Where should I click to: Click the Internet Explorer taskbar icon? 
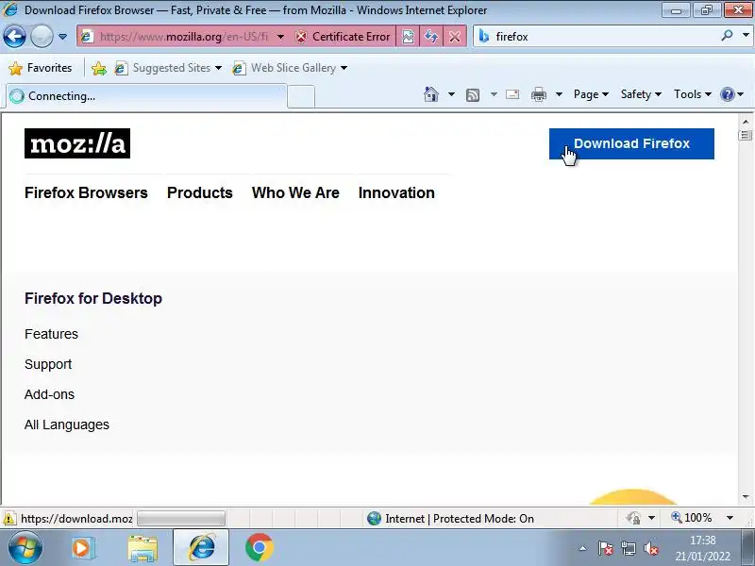(201, 547)
